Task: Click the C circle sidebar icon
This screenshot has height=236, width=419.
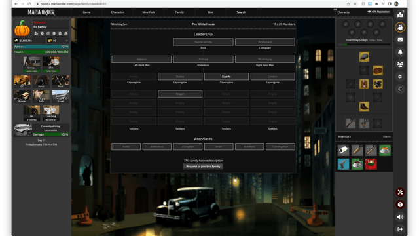Action: 400,89
